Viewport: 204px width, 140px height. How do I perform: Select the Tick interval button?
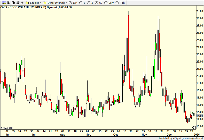[x=120, y=3]
